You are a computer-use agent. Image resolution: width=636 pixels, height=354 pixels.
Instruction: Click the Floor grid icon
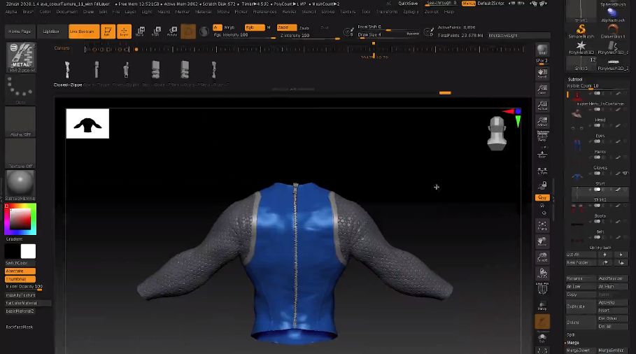(542, 154)
